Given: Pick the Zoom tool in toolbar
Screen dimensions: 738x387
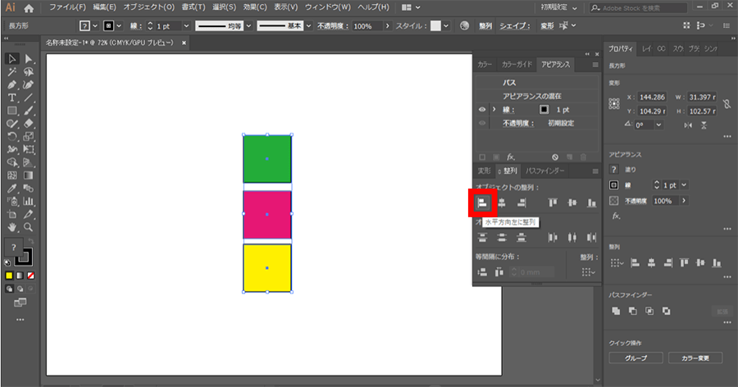Looking at the screenshot, I should tap(29, 226).
